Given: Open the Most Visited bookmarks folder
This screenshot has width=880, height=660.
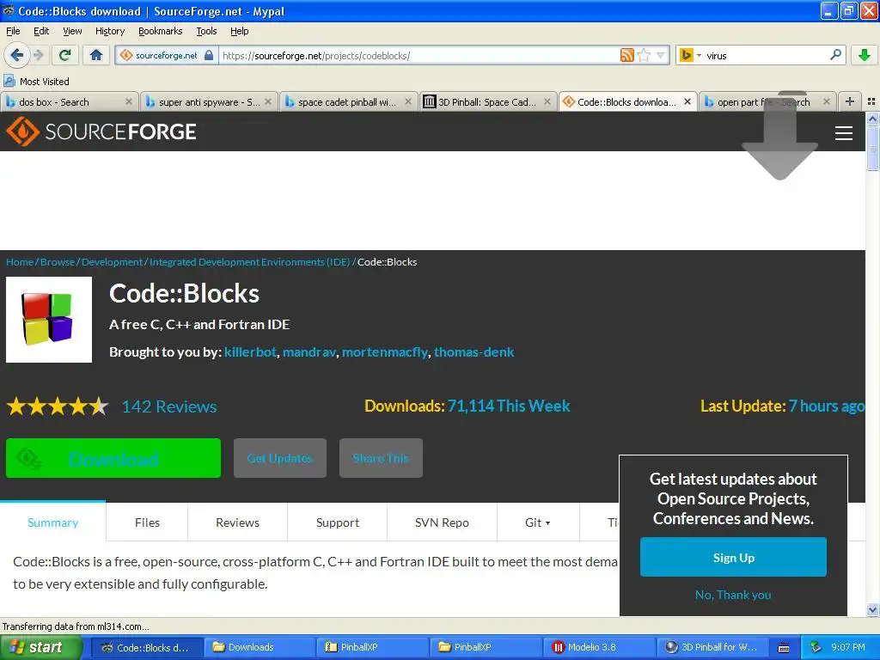Looking at the screenshot, I should 37,82.
